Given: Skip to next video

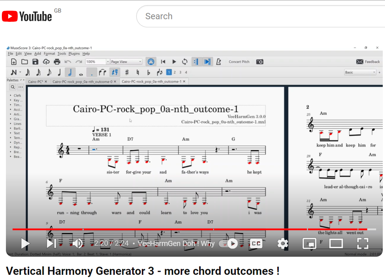Looking at the screenshot, I should [51, 243].
